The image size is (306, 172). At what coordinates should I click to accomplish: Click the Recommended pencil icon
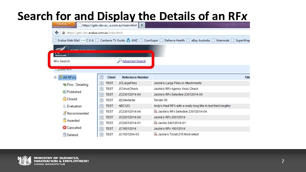(64, 113)
